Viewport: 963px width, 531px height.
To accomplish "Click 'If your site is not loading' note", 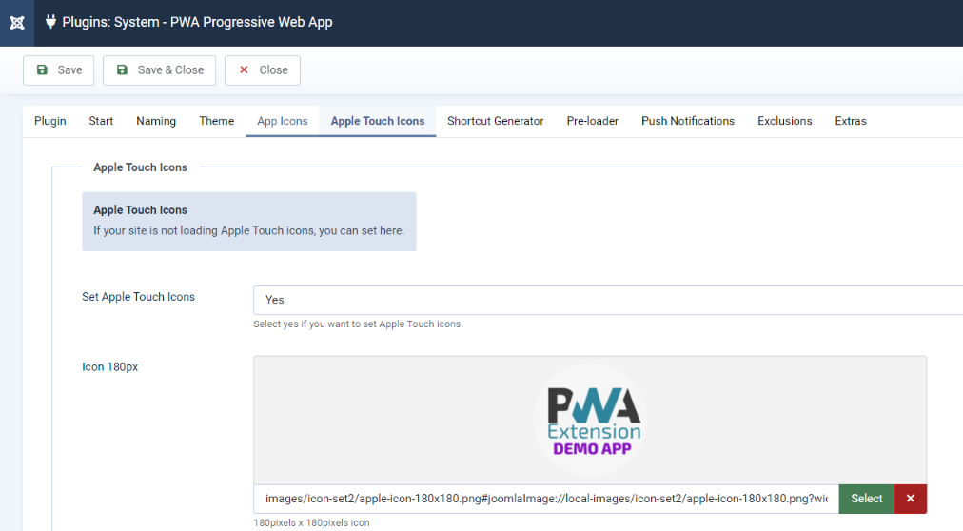I will (x=248, y=231).
